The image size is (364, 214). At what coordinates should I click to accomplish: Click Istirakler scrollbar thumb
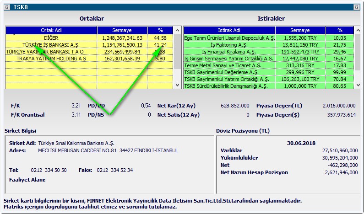point(358,53)
